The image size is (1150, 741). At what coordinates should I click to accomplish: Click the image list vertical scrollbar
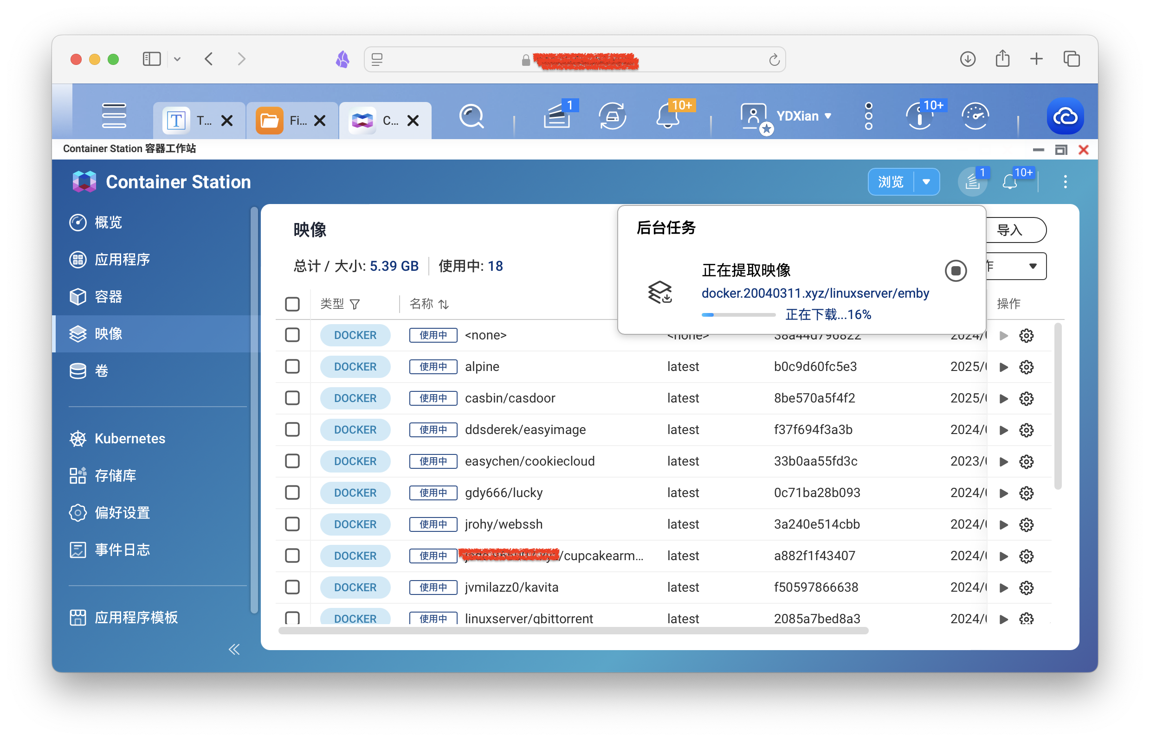point(1058,406)
